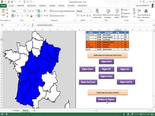
Task: Click increase decimal icon
Action: tap(88, 16)
